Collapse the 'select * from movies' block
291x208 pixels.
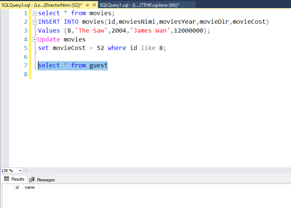pyautogui.click(x=35, y=13)
